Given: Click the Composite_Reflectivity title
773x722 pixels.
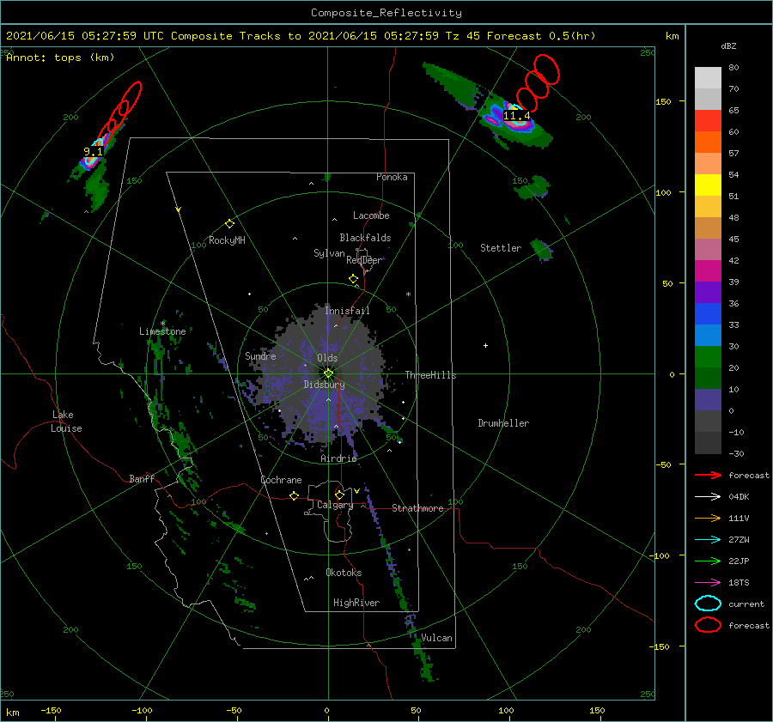Looking at the screenshot, I should pos(386,13).
